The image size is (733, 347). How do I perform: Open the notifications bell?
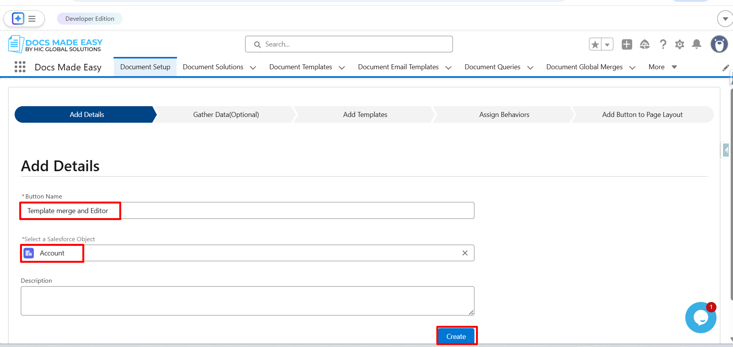tap(696, 45)
